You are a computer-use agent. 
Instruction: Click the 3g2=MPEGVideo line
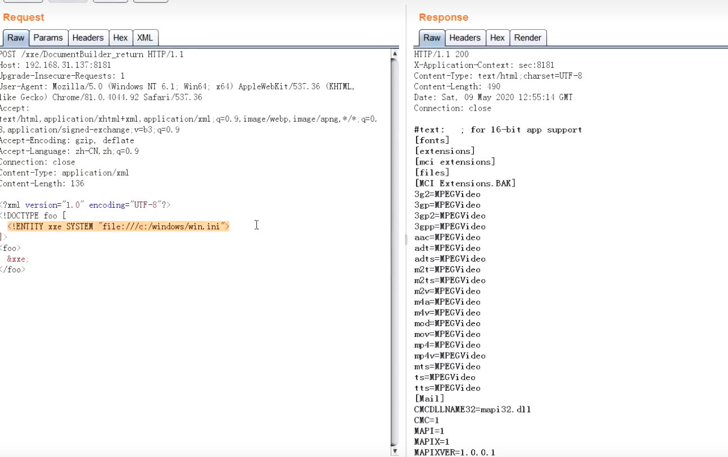[447, 194]
